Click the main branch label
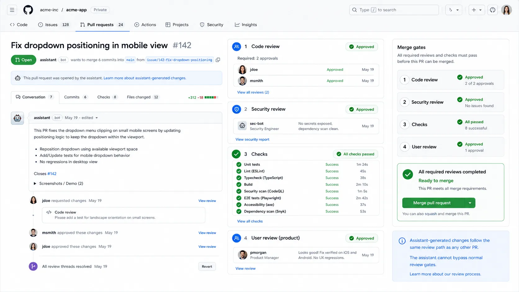The image size is (519, 292). (130, 60)
